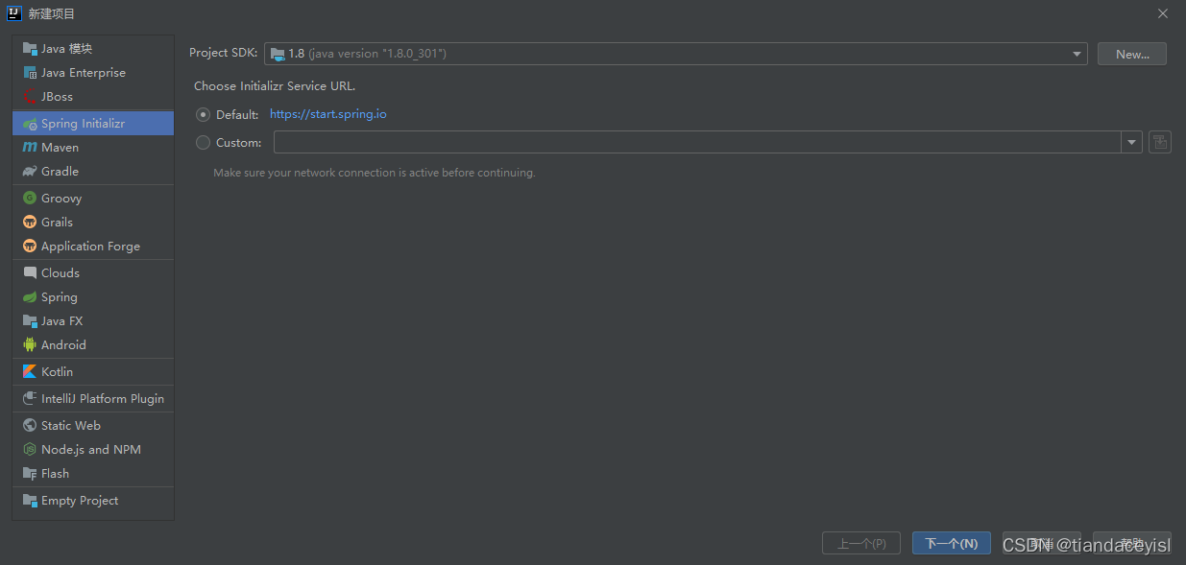Screen dimensions: 1186x565
Task: Select the JBoss list entry
Action: (x=93, y=97)
